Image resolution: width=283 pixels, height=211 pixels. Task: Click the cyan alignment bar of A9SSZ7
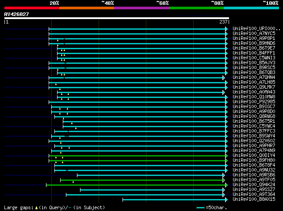[152, 190]
